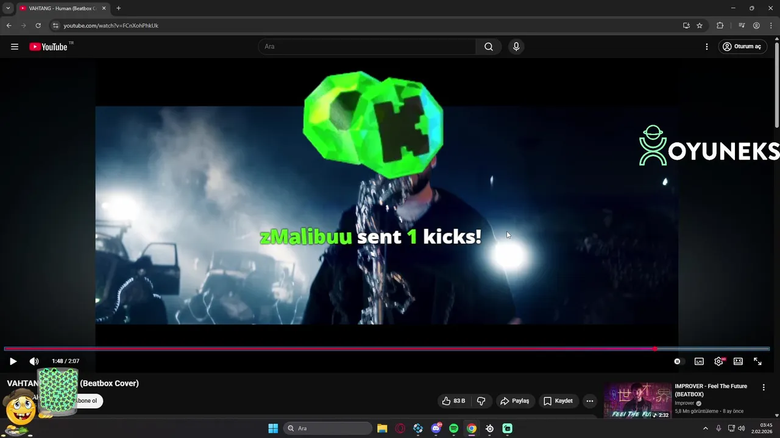Click the Oturum aç sign-in button
This screenshot has width=780, height=438.
pos(742,47)
